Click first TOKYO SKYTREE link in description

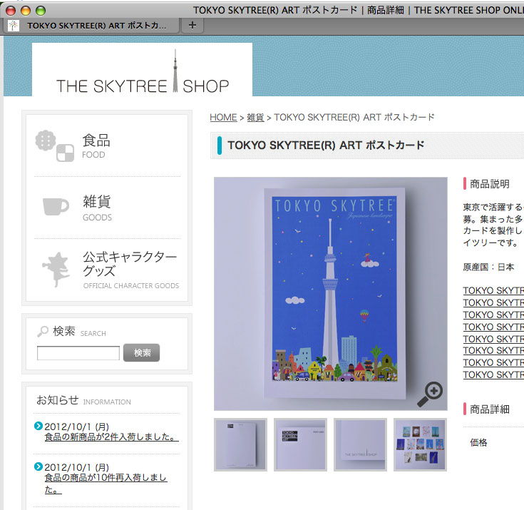pyautogui.click(x=493, y=290)
